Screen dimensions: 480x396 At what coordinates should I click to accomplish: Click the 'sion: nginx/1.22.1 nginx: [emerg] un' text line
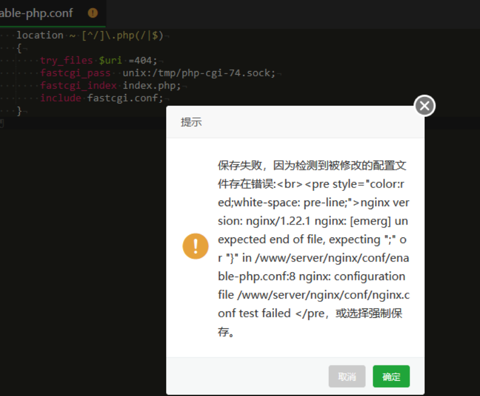tap(313, 221)
